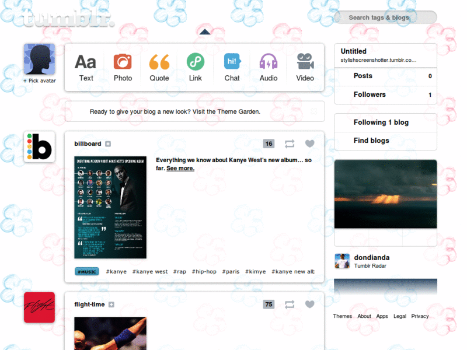Screen dimensions: 467x350
Task: Click the profile avatar image
Action: 39,59
